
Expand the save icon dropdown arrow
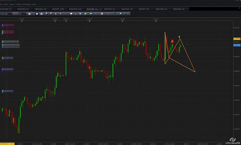[105, 14]
